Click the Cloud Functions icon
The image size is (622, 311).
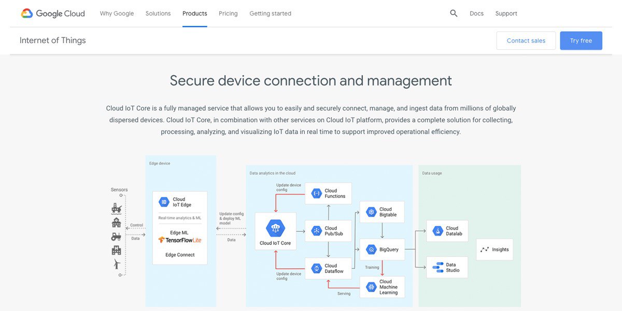click(x=316, y=193)
